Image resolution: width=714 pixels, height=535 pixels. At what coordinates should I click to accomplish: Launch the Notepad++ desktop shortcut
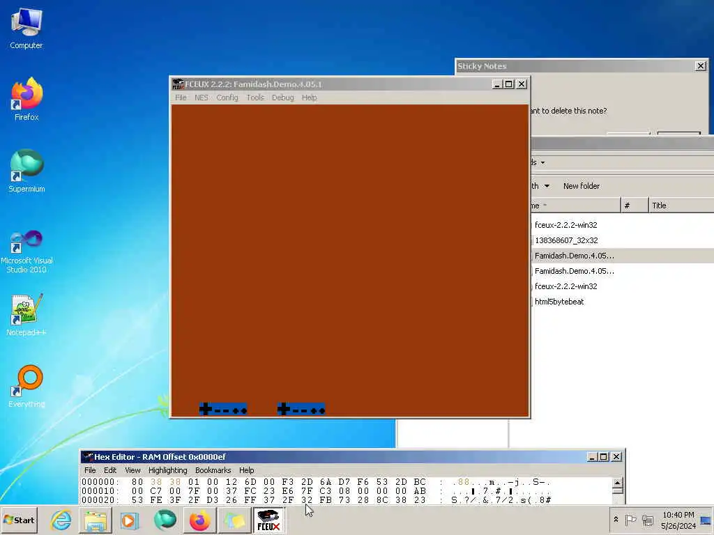[x=26, y=314]
